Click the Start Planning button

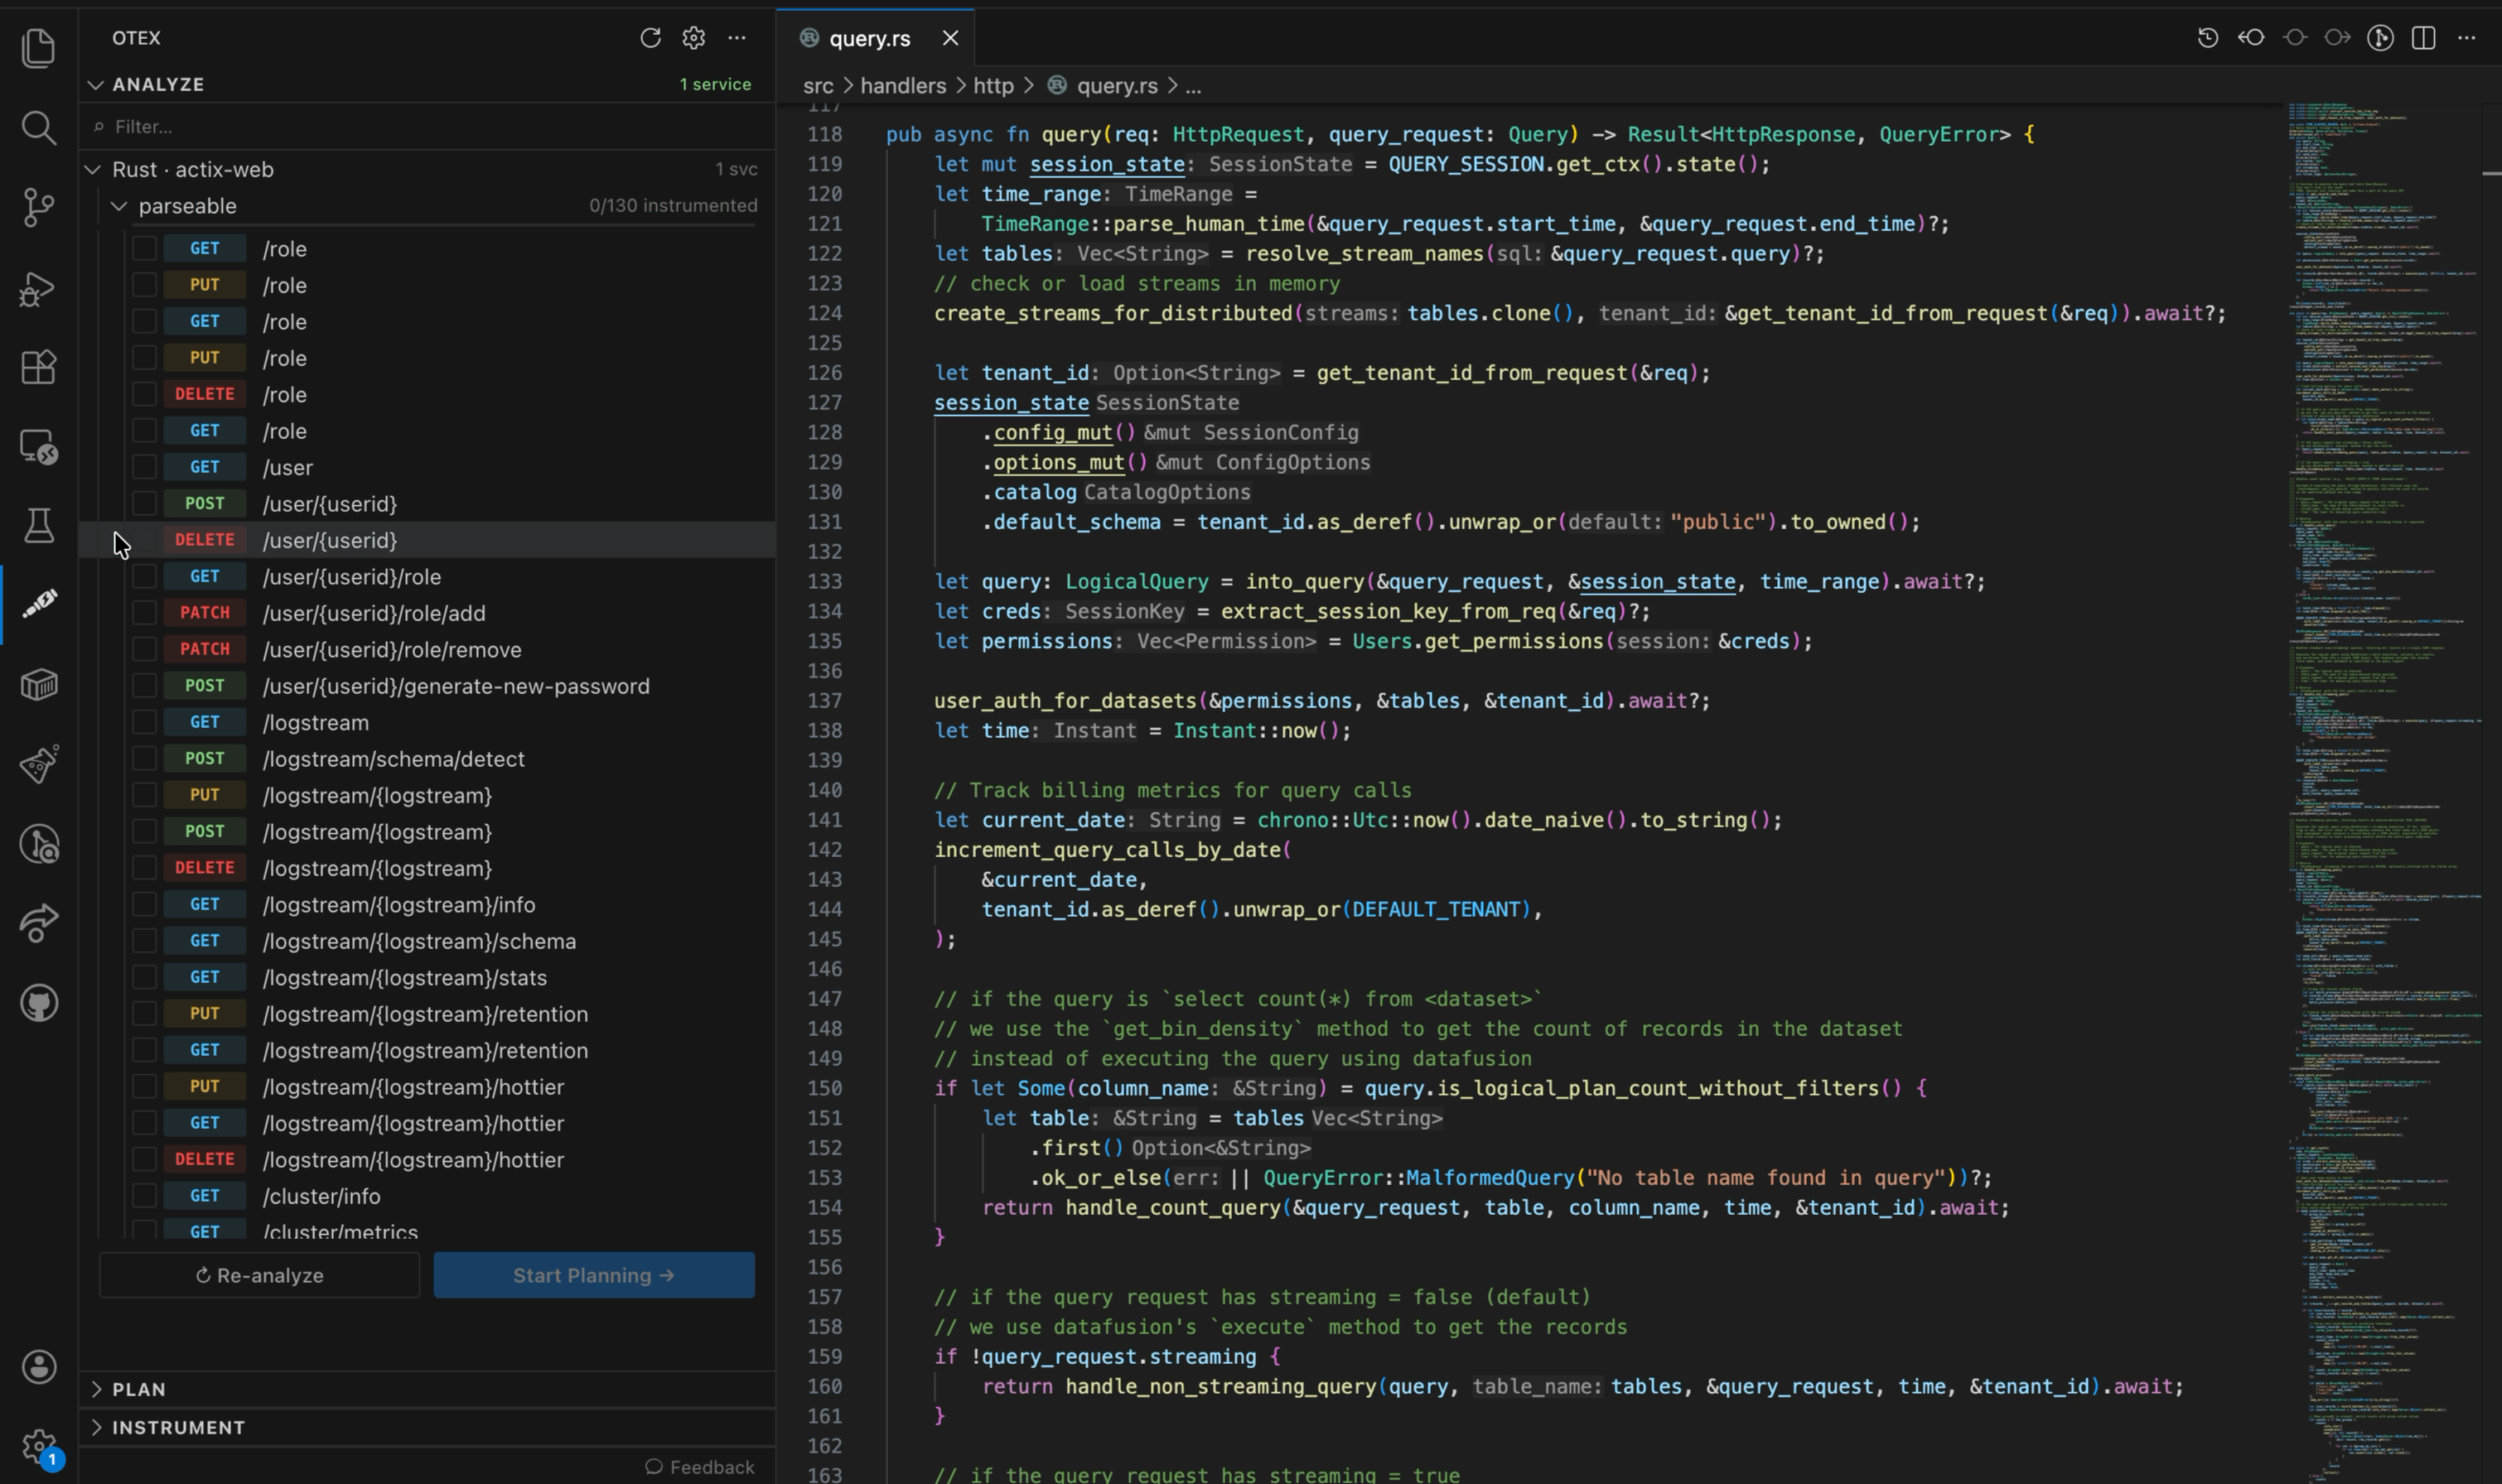[x=593, y=1275]
